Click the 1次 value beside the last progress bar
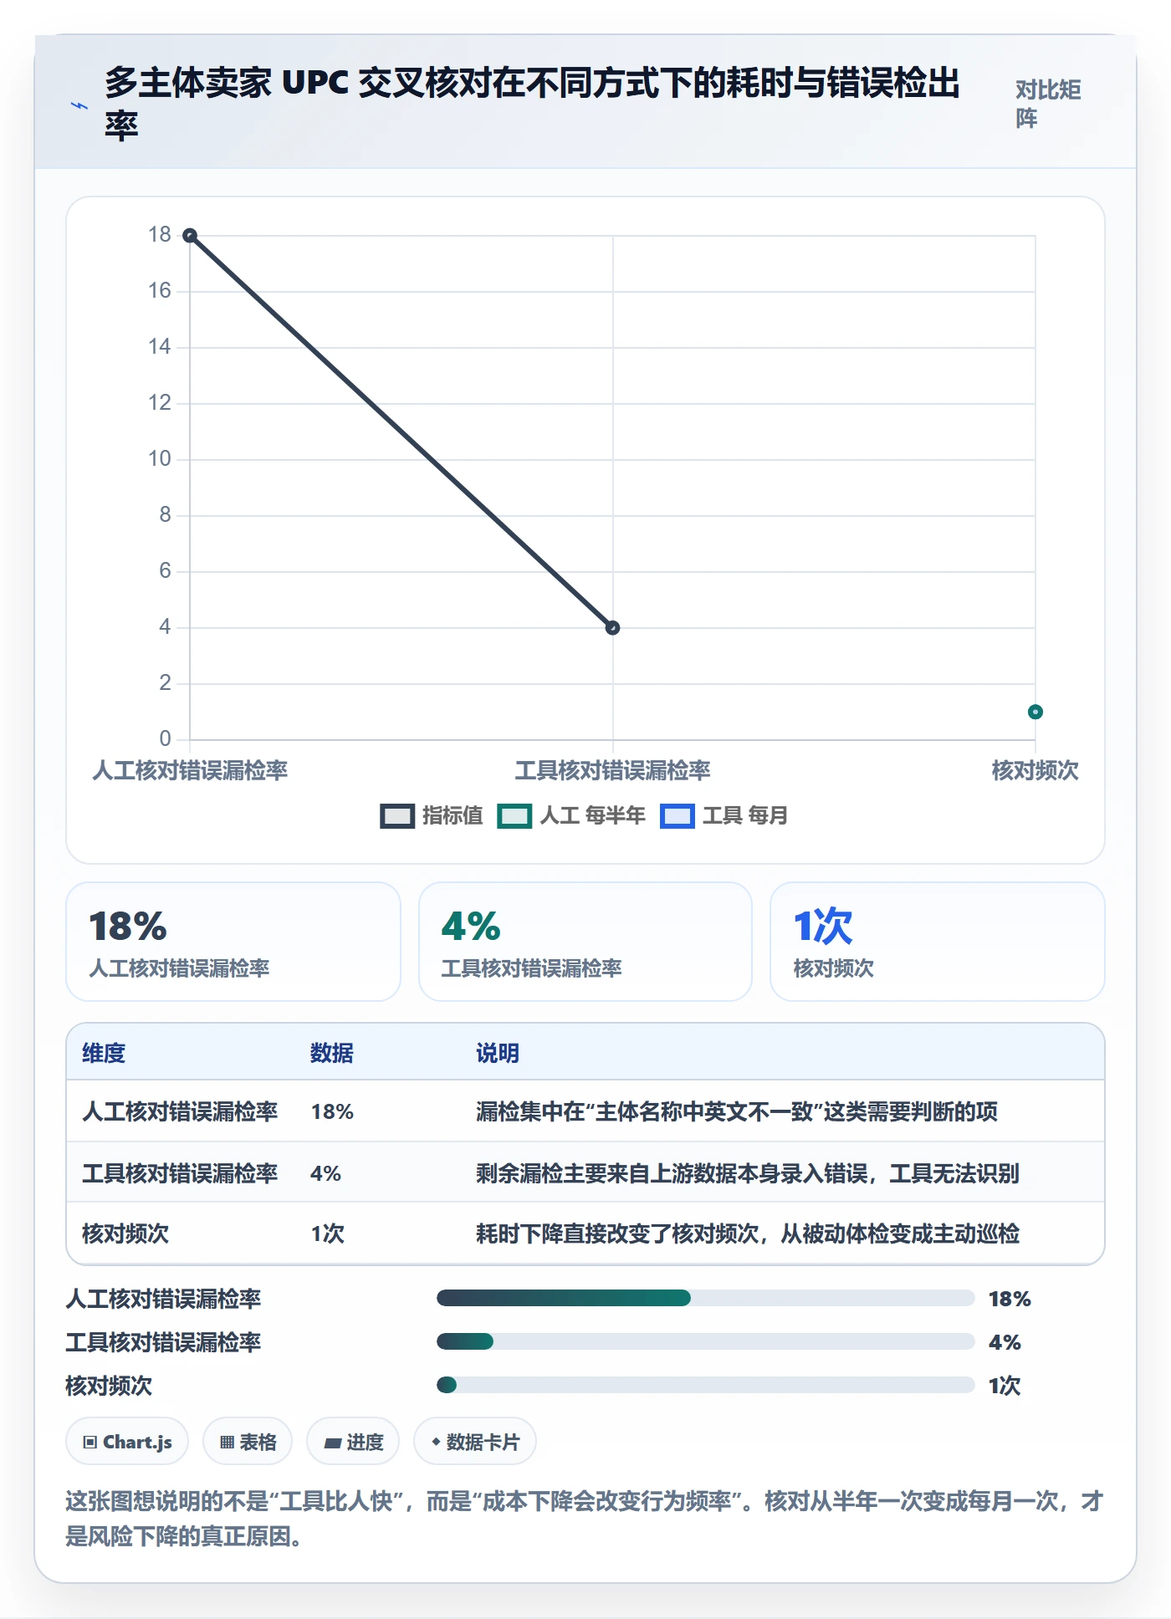1171x1619 pixels. [1005, 1386]
